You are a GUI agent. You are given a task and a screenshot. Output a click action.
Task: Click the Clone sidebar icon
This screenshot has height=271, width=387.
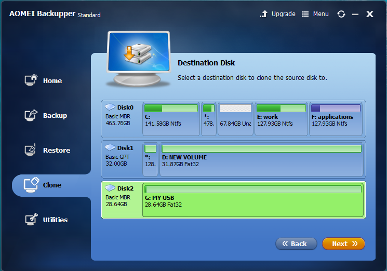[x=31, y=185]
